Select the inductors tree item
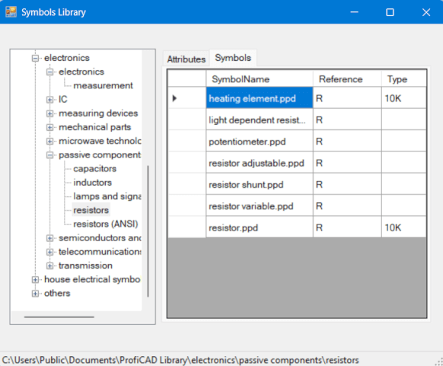Viewport: 443px width, 366px height. (x=92, y=183)
